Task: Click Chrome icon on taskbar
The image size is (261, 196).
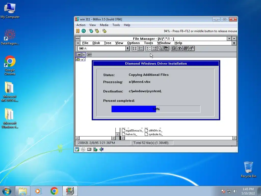Action: 54,191
